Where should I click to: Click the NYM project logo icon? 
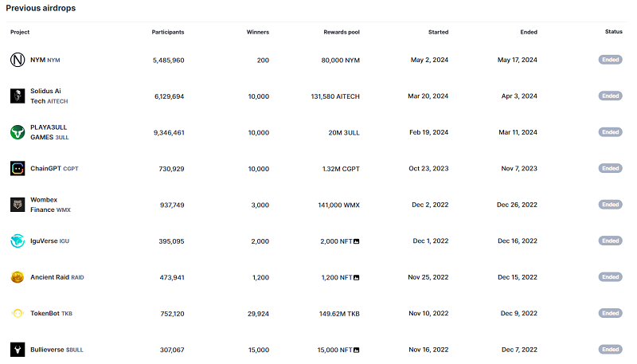[18, 60]
